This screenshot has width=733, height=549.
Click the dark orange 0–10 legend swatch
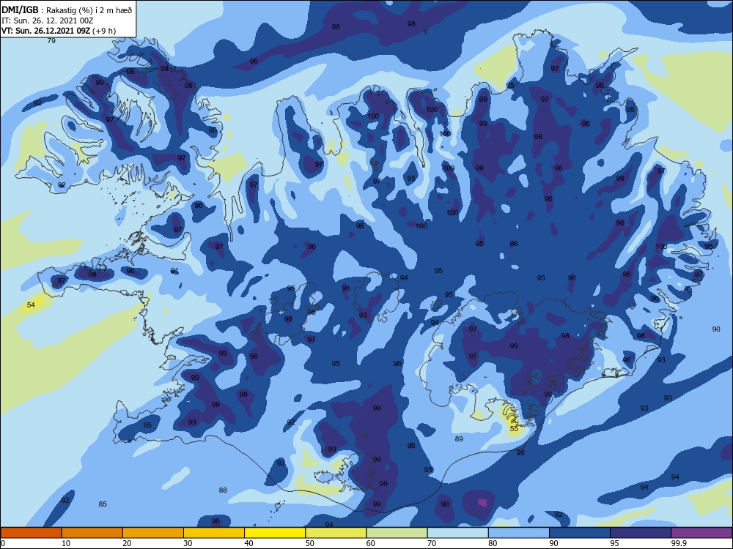point(31,533)
